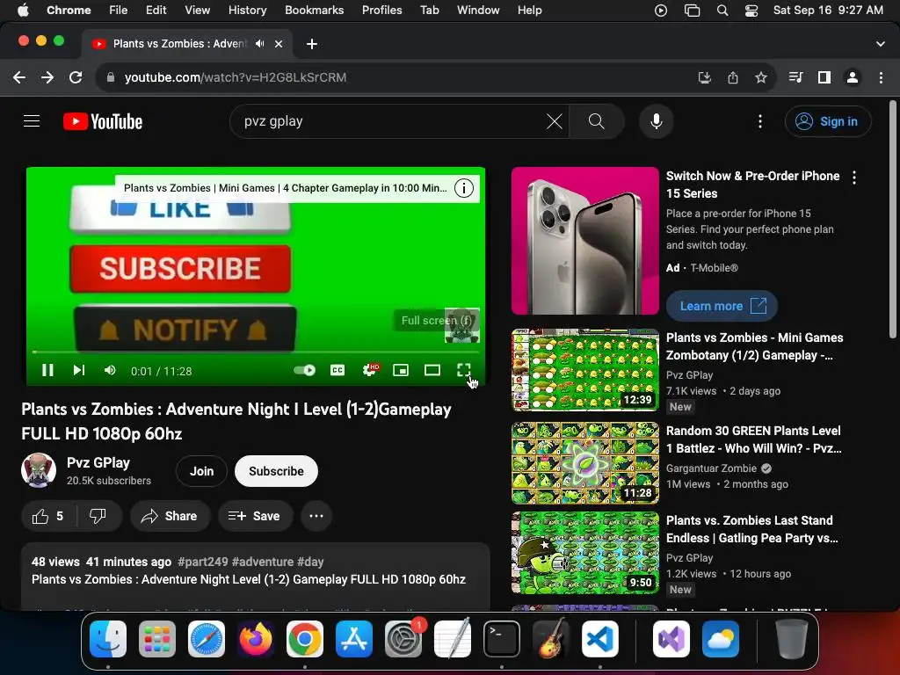
Task: Open video settings gear with HD badge
Action: (371, 370)
